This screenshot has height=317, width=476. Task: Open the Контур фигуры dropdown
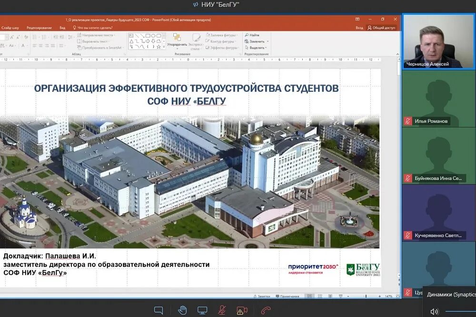[x=221, y=41]
